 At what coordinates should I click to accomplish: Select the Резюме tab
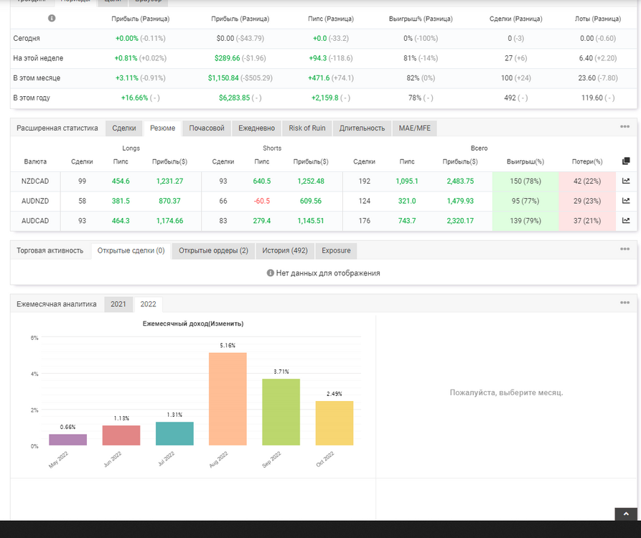point(162,128)
